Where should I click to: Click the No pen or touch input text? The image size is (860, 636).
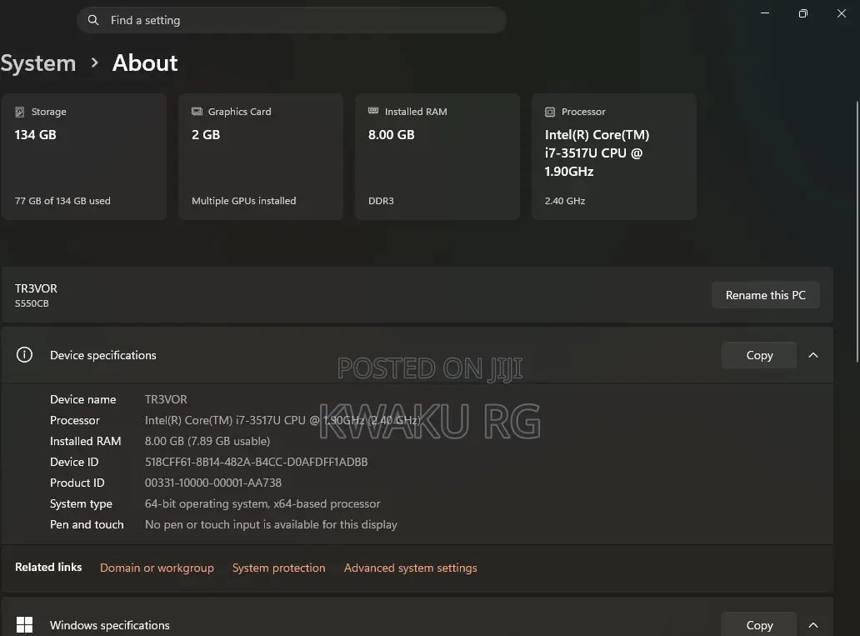271,524
